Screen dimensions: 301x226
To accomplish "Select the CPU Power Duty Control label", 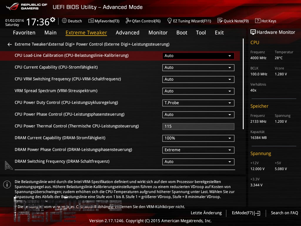I will pyautogui.click(x=66, y=103).
